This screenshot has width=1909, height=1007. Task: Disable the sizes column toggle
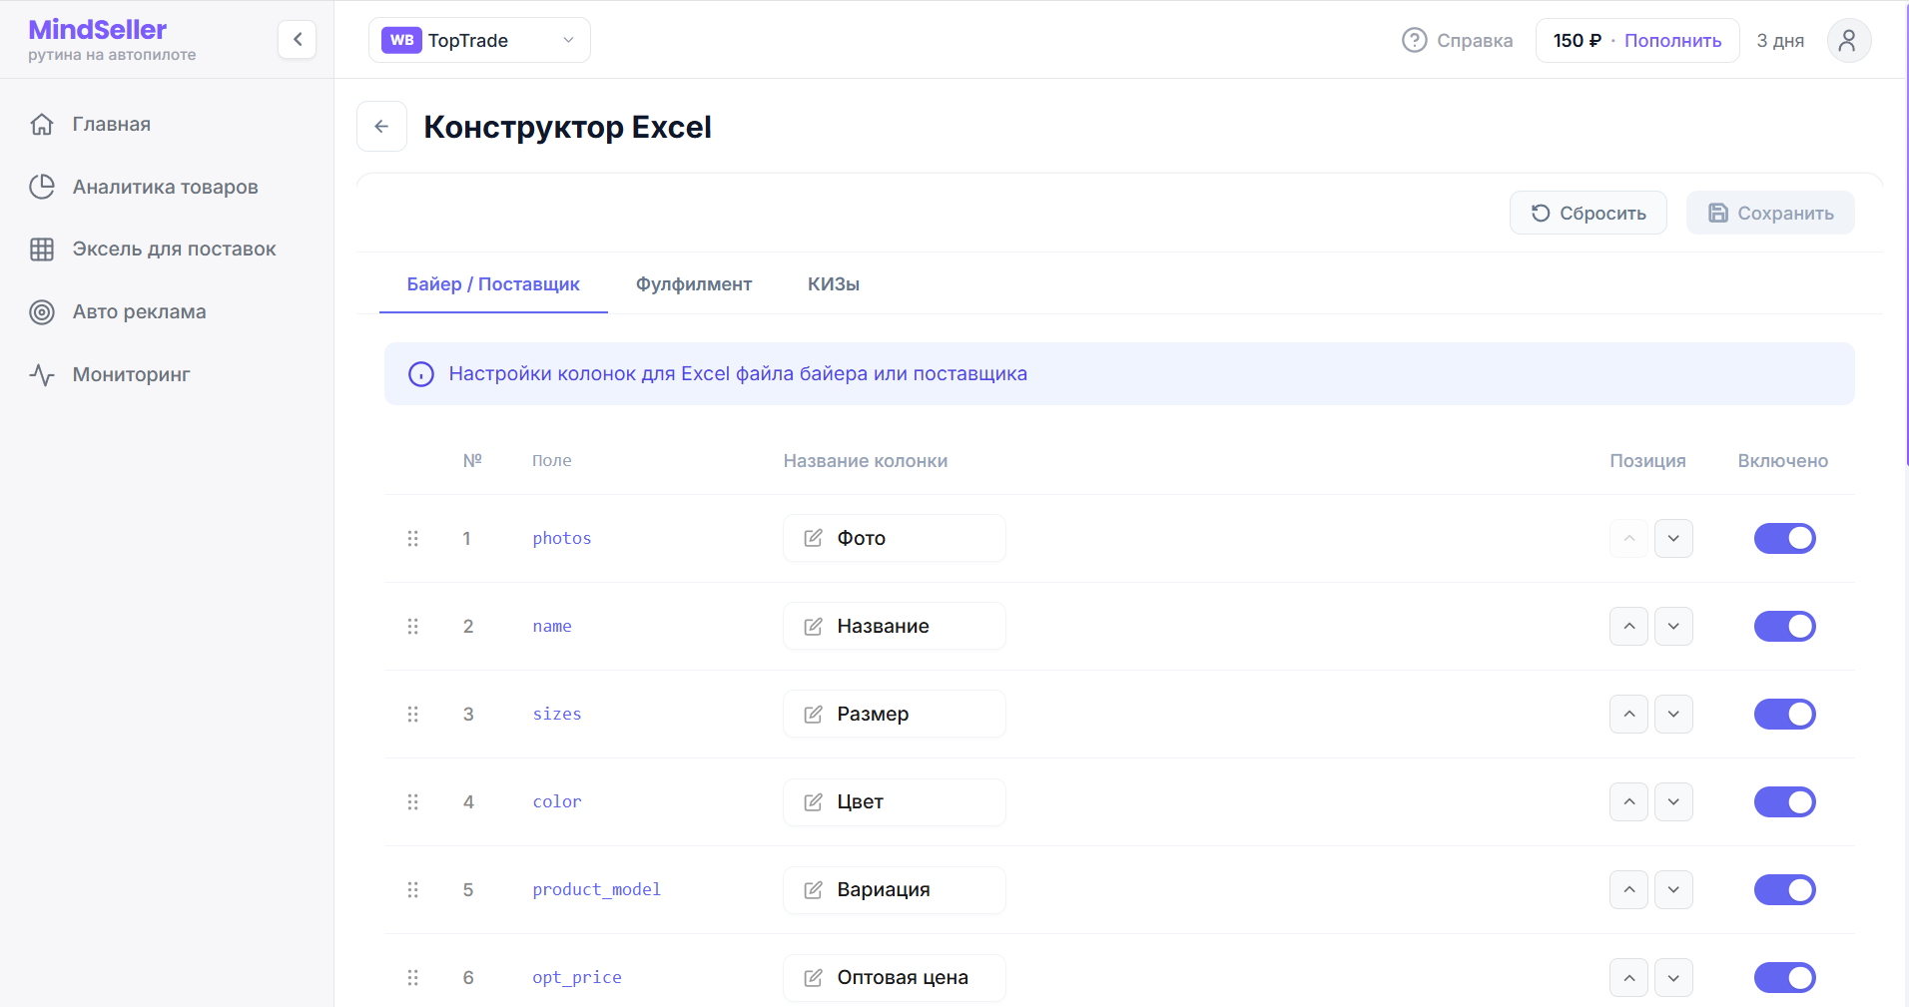(x=1784, y=714)
